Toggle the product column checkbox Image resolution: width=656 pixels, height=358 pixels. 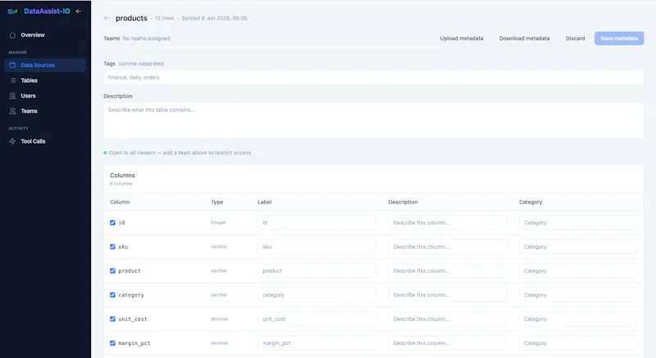pos(112,271)
